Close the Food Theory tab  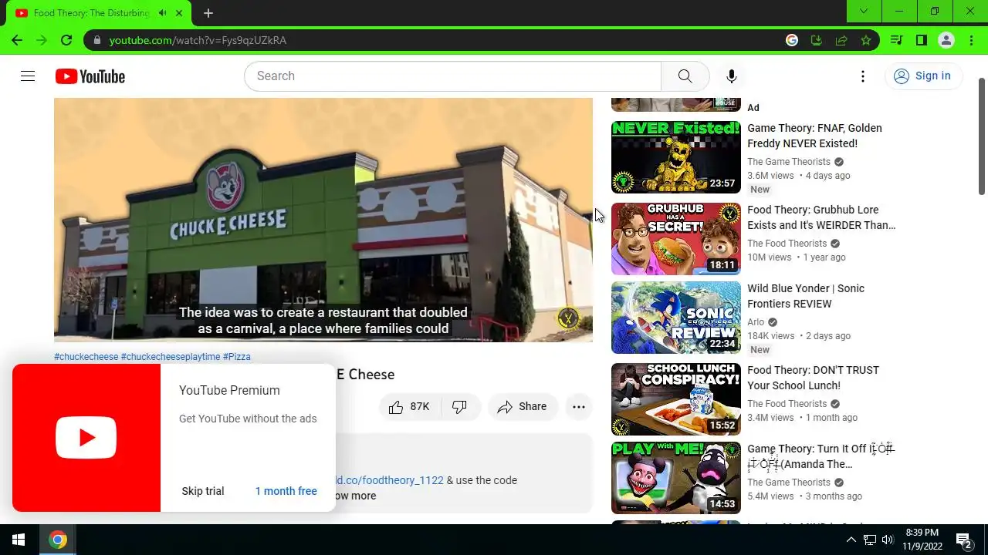180,13
